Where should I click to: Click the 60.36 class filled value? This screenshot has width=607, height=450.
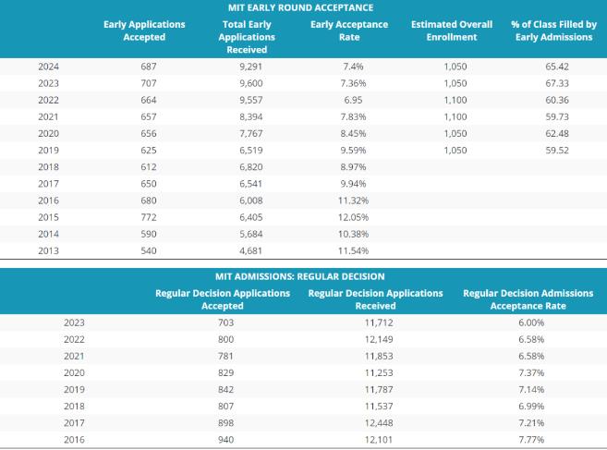pyautogui.click(x=557, y=100)
